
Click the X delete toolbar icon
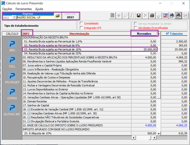tap(146, 15)
